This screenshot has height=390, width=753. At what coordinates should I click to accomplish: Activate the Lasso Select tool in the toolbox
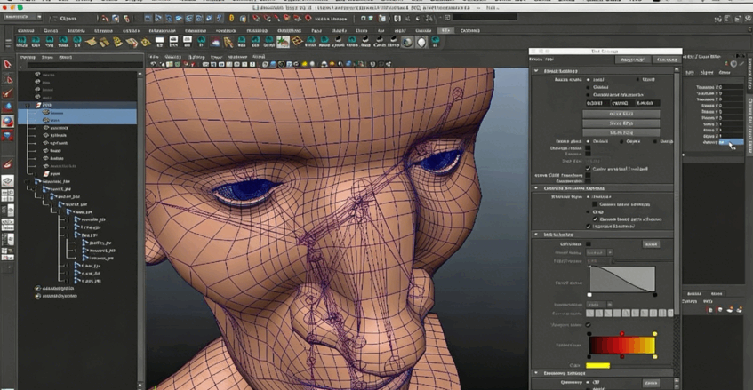click(x=8, y=80)
